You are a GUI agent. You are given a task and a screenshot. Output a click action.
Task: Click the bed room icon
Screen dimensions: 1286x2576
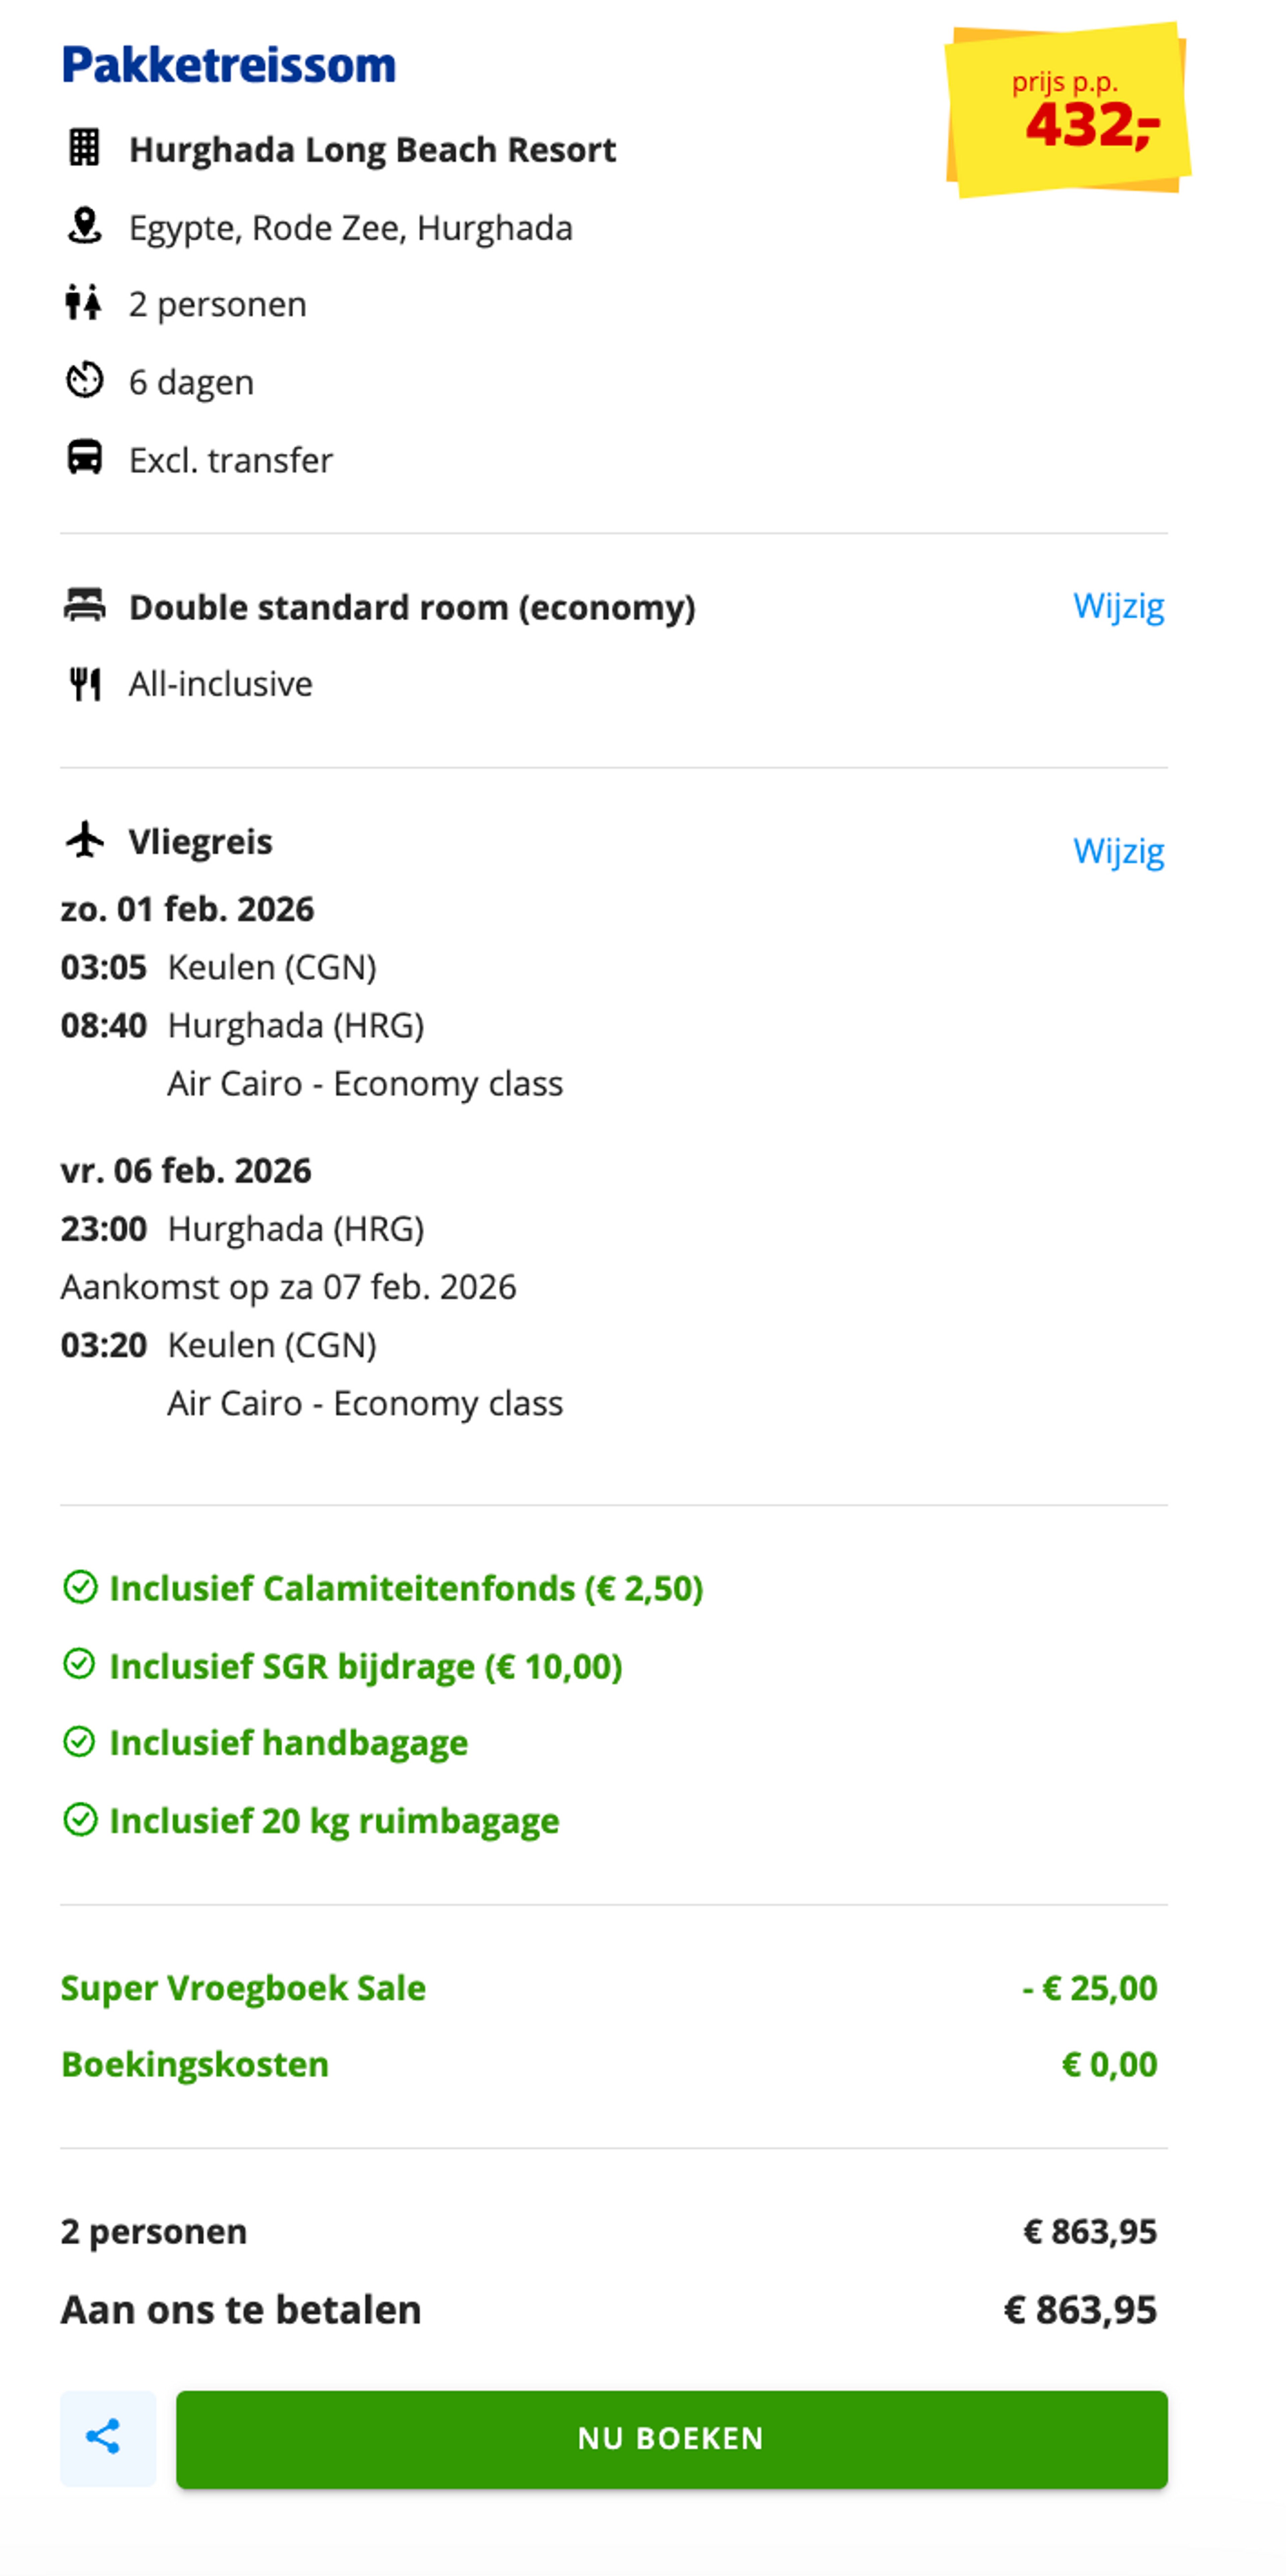84,605
